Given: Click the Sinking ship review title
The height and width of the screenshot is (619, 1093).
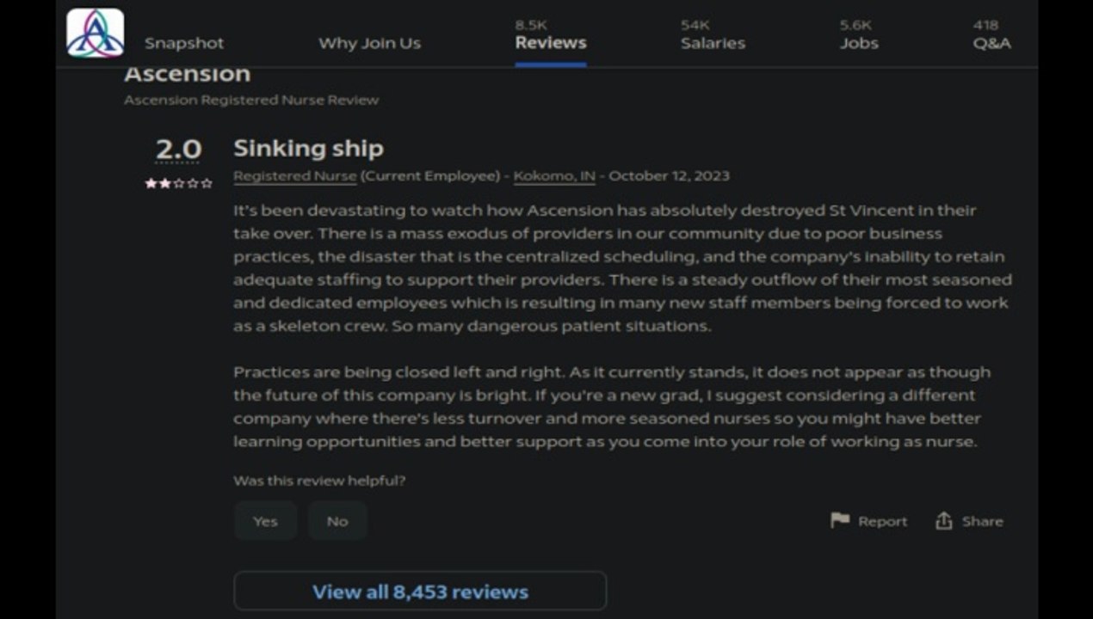Looking at the screenshot, I should [x=308, y=148].
